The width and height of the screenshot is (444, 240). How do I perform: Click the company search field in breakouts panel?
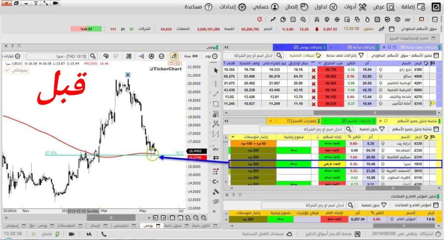point(250,55)
